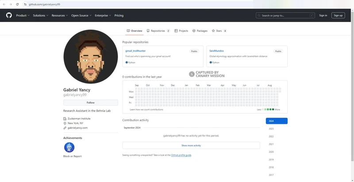Click the browser back arrow
The image size is (354, 182).
tap(4, 4)
